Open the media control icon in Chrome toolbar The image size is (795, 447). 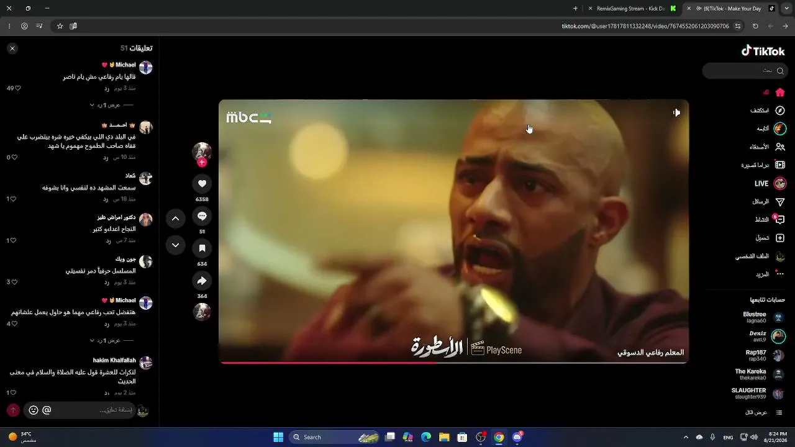click(x=39, y=26)
